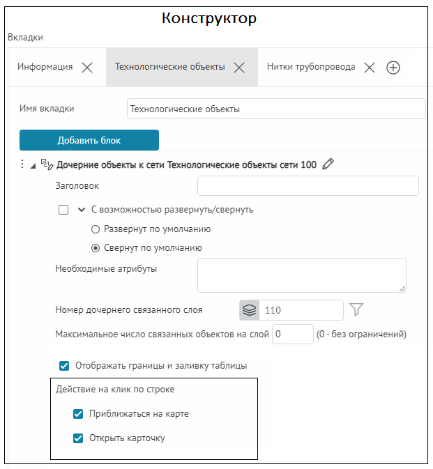The width and height of the screenshot is (433, 469).
Task: Click the layers icon in layer number field
Action: pyautogui.click(x=249, y=310)
